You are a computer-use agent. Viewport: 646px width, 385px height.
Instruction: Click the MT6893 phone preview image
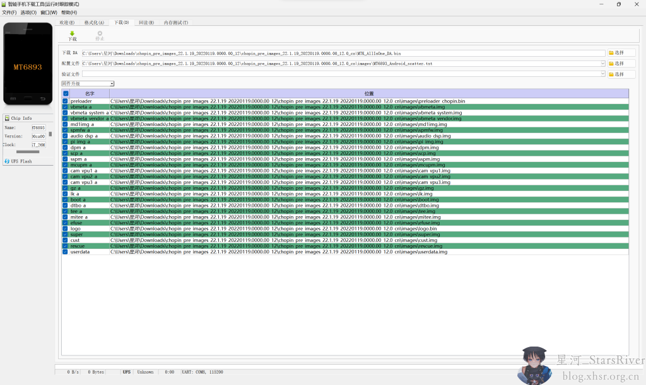pos(28,64)
